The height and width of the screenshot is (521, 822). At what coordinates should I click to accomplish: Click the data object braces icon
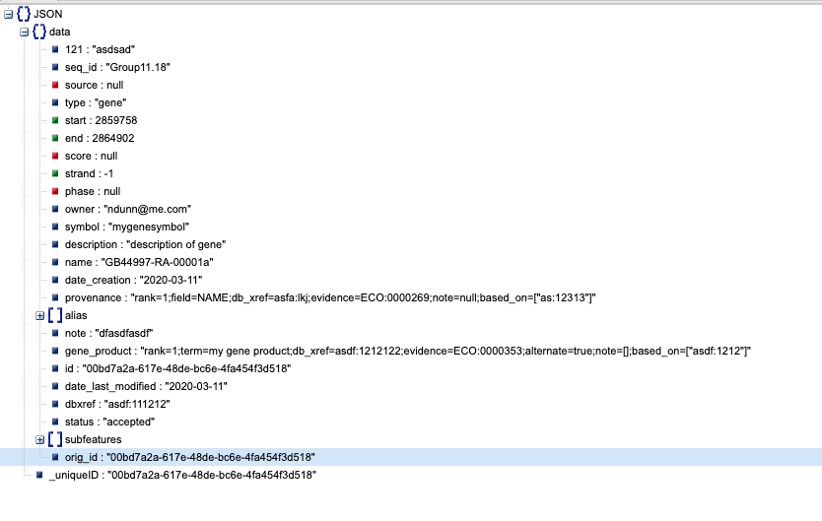(x=39, y=32)
